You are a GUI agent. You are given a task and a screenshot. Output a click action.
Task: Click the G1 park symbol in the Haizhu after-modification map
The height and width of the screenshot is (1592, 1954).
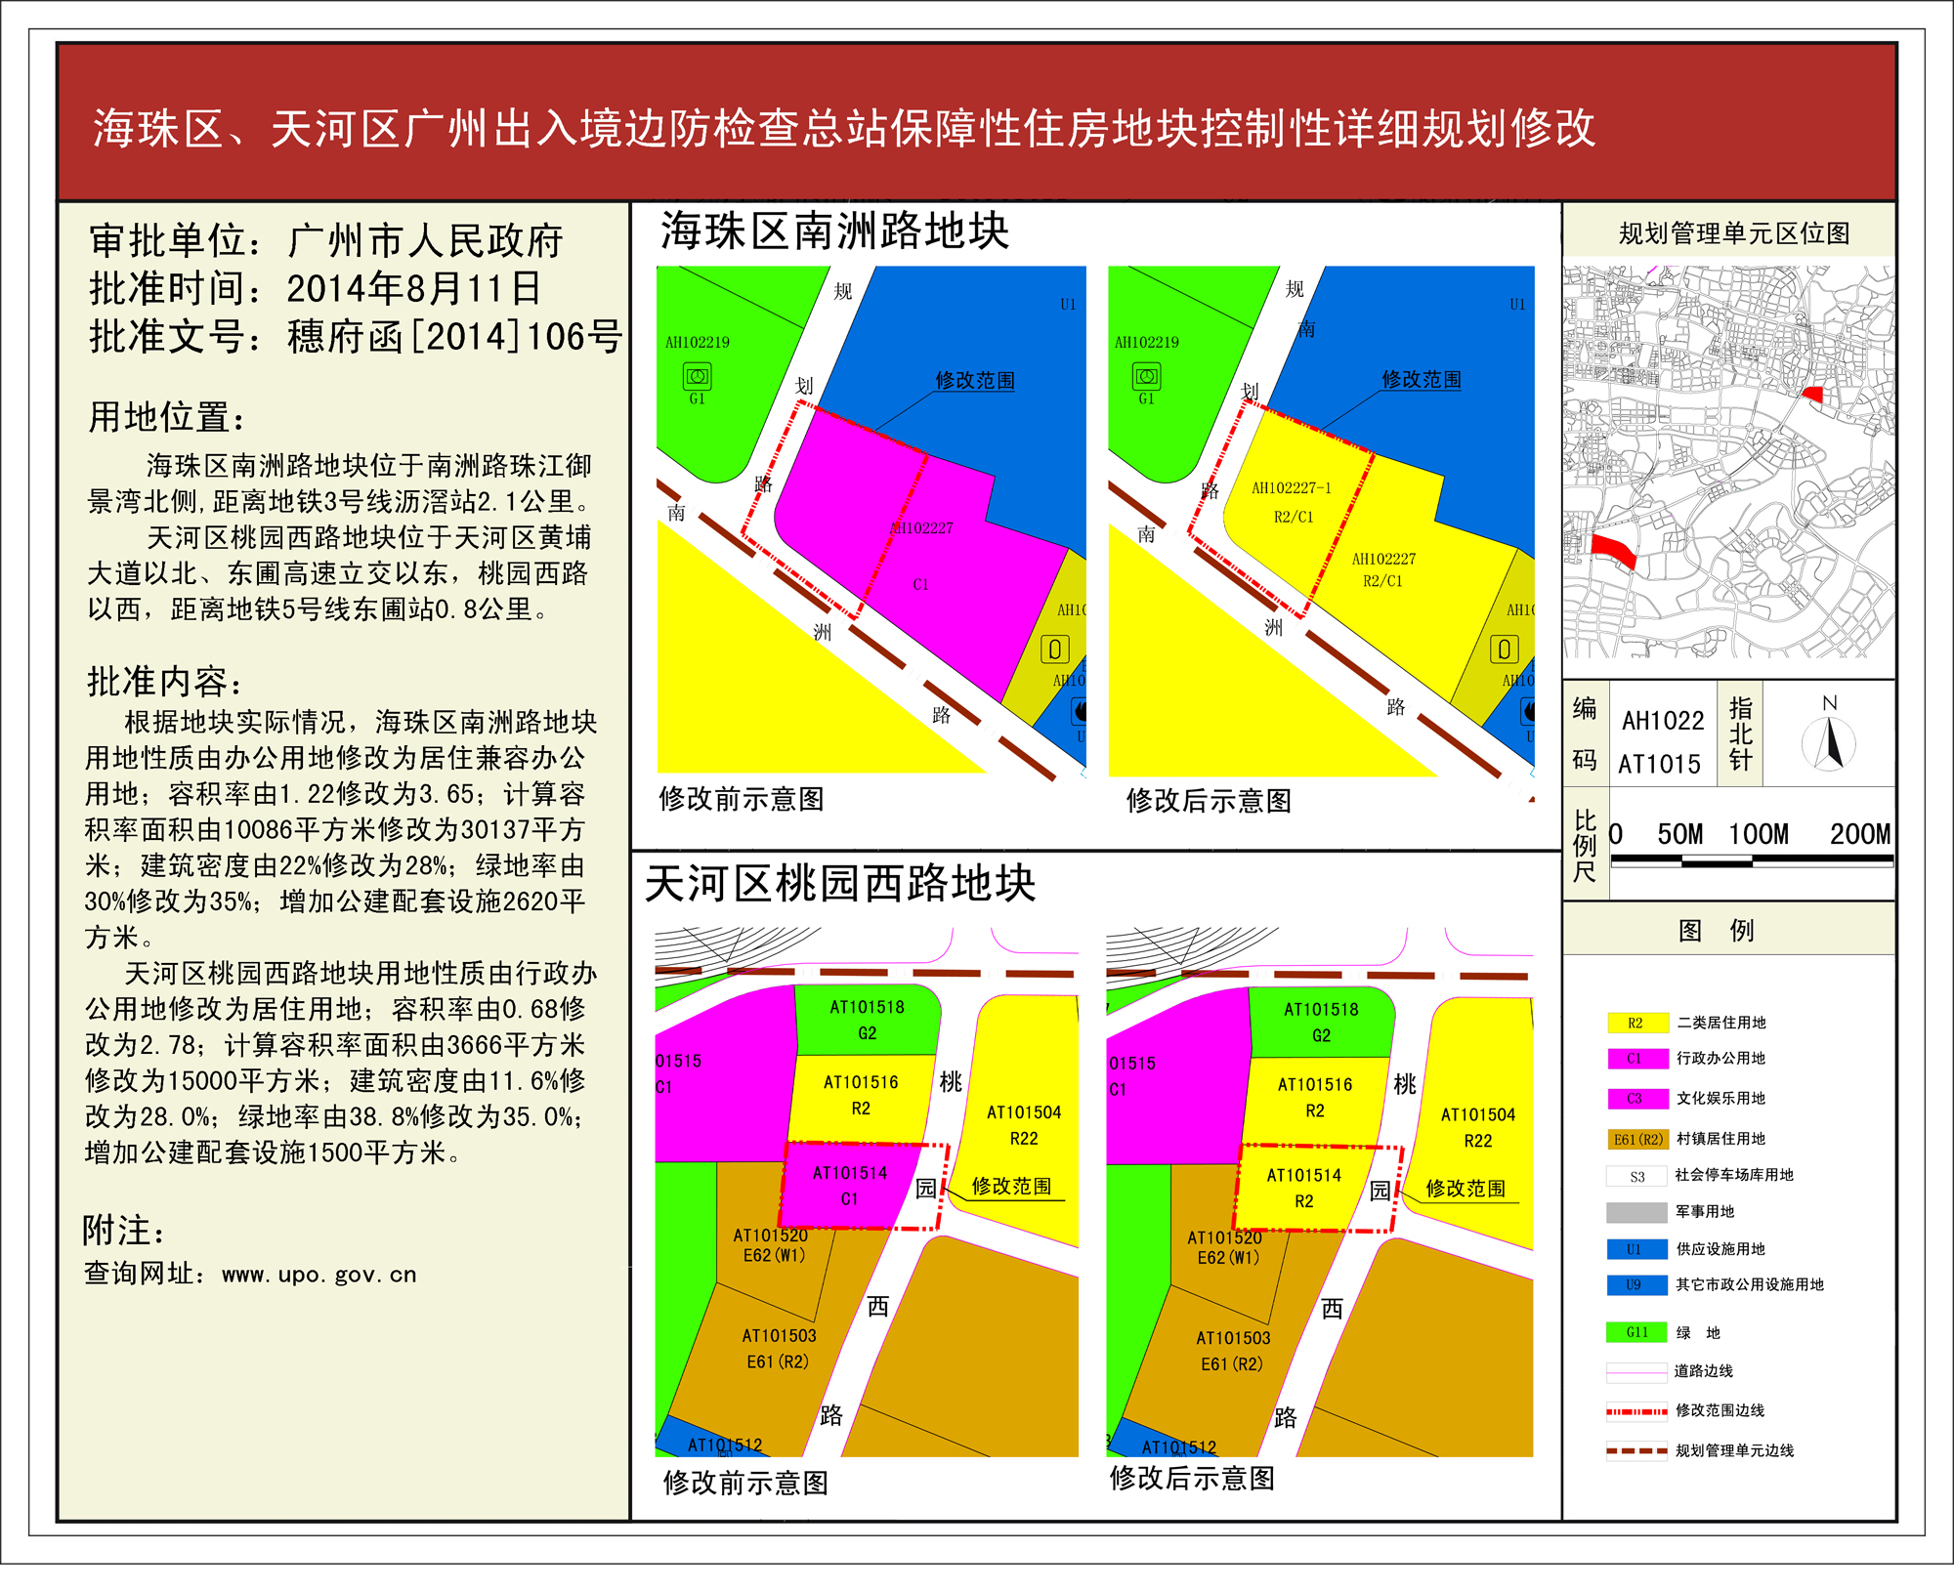(x=1147, y=376)
